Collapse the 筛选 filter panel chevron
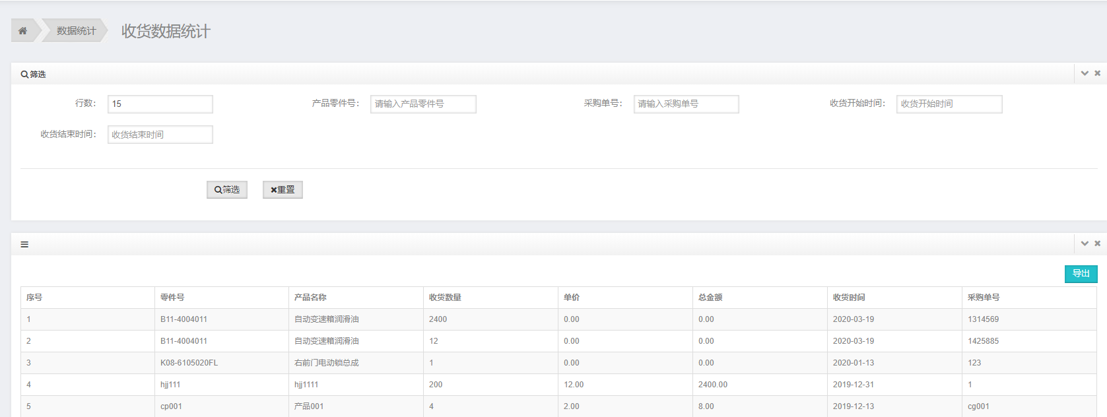 (1084, 73)
